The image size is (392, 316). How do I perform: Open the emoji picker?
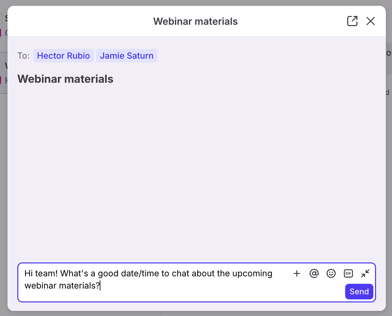coord(331,274)
